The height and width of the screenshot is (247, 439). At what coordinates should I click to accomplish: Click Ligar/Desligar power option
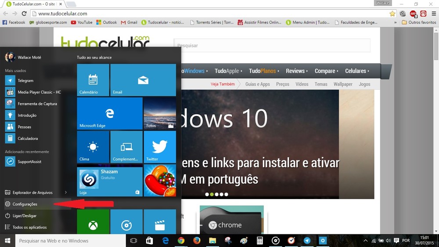coord(24,216)
